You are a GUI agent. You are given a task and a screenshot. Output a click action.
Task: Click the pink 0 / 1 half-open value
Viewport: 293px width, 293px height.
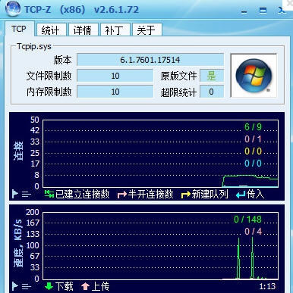click(253, 139)
